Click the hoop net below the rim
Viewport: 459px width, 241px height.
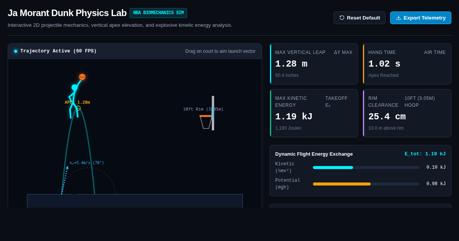point(206,123)
